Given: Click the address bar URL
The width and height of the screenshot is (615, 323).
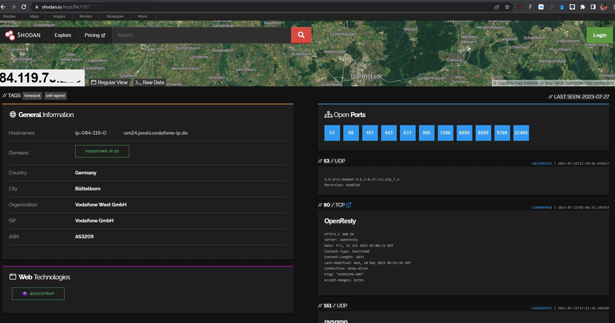Looking at the screenshot, I should [71, 7].
